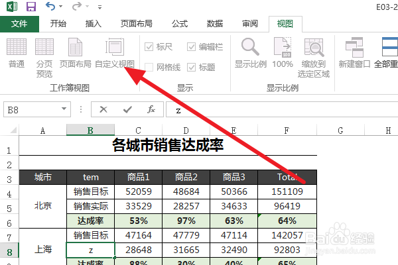
Task: Redo the last undone action
Action: pos(77,6)
